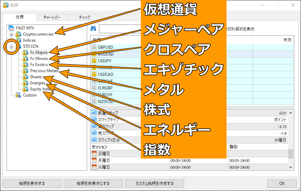Viewport: 301px width, 191px height.
Task: Switch to the チャートバー tab
Action: point(52,17)
